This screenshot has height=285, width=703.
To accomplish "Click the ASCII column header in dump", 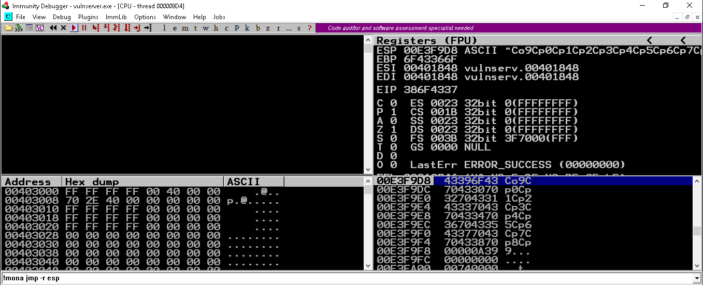I will point(254,182).
